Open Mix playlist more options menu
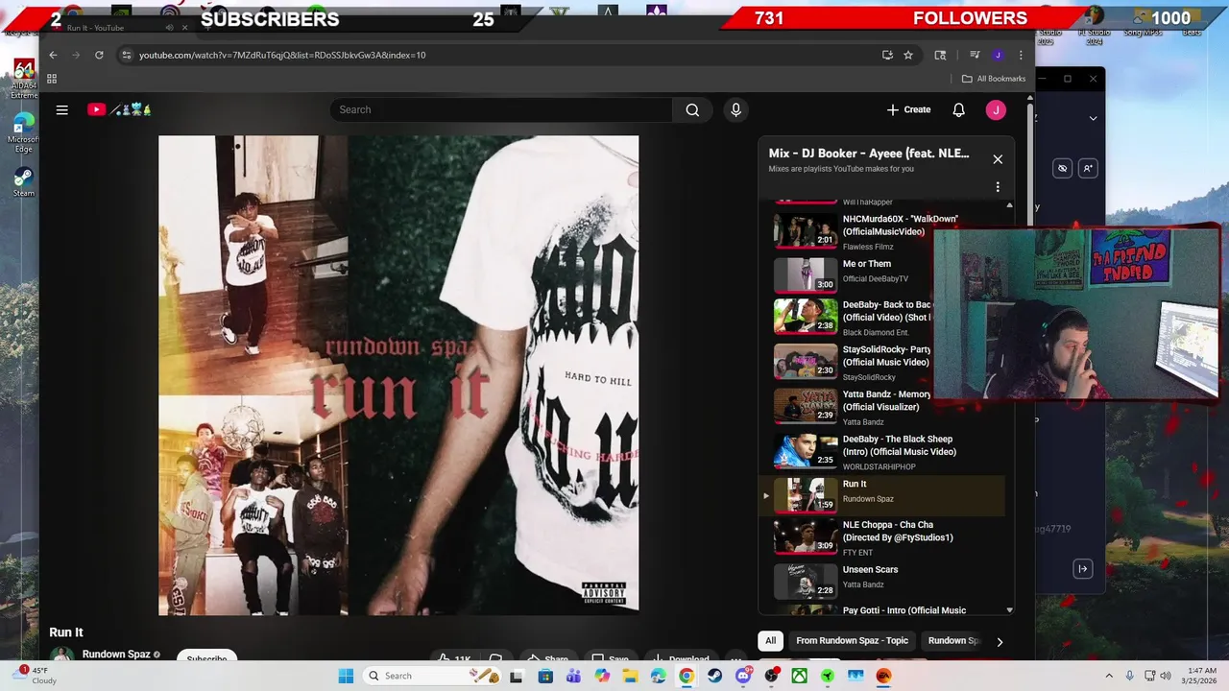Screen dimensions: 1229x691 [x=998, y=187]
